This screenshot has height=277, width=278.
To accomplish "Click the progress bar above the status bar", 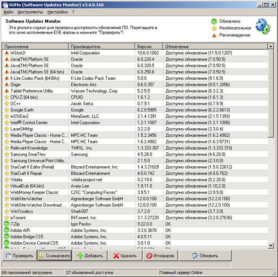I will tap(117, 264).
